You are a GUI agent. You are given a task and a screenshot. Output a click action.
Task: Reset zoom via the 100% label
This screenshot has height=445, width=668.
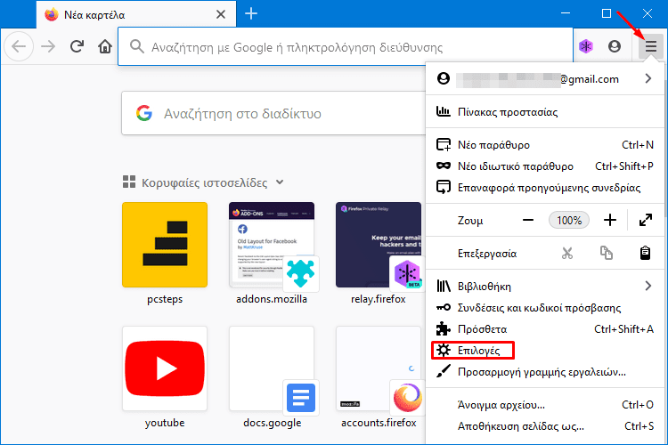pos(569,220)
